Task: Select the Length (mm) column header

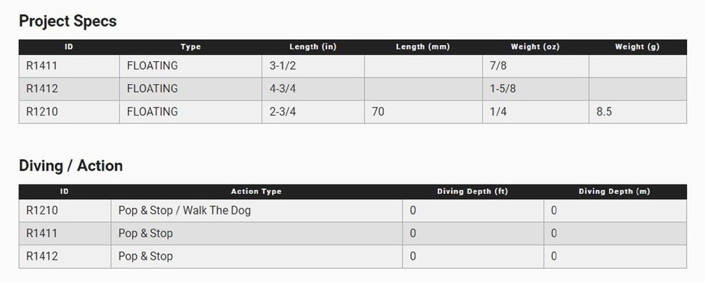Action: pos(422,47)
